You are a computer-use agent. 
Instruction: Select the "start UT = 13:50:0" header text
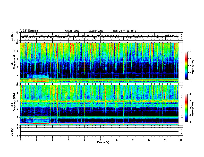pos(124,31)
